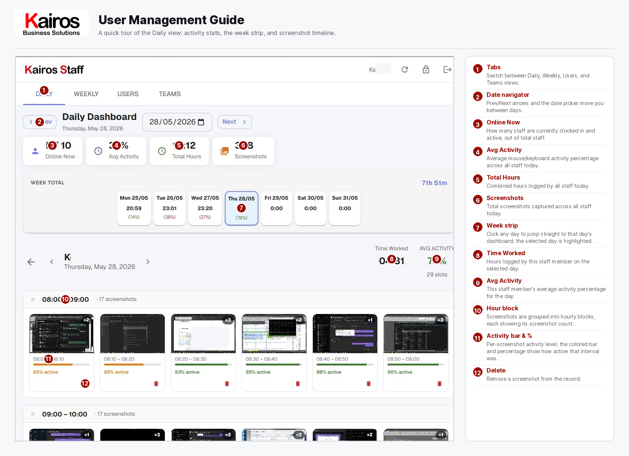Select Sun 31/05 in week strip
Screen dimensions: 629x456
345,208
